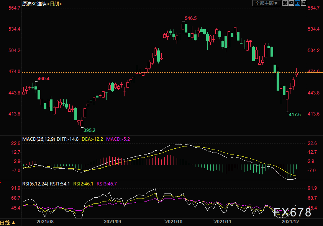Click the crosshair cursor icon in top toolbar
Screen dimensions: 323x226
(x=285, y=3)
